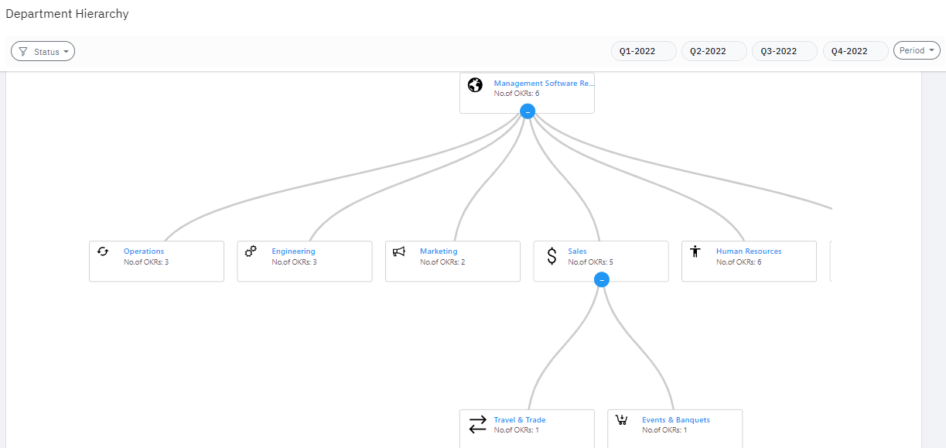Open the Sales department link
Screen dimensions: 946x448
point(577,251)
